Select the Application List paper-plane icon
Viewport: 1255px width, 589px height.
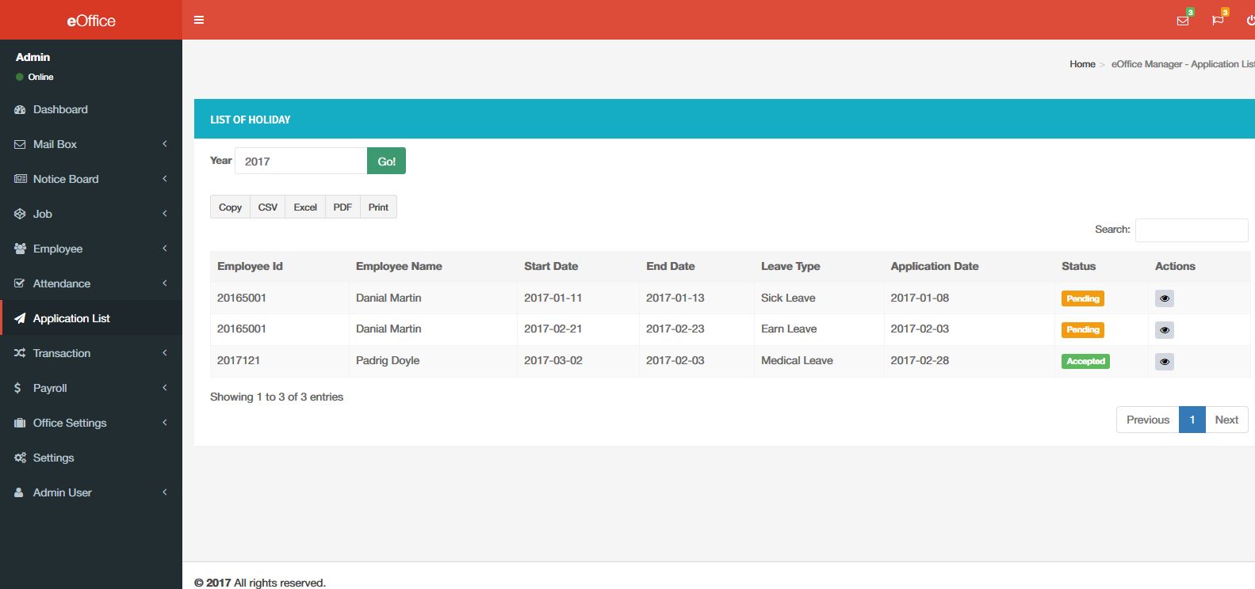pyautogui.click(x=20, y=318)
